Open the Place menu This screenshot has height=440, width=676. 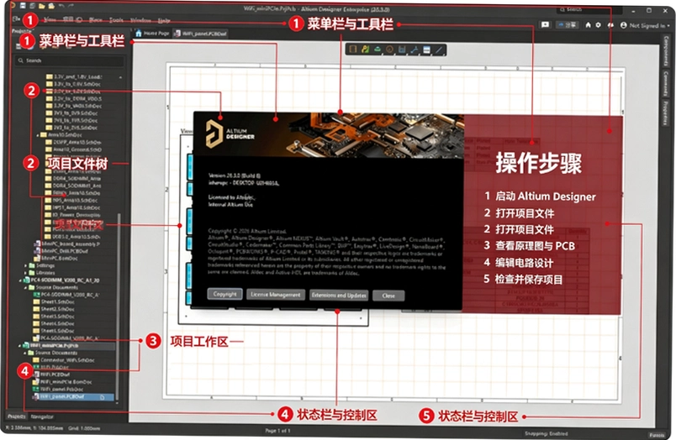click(95, 20)
